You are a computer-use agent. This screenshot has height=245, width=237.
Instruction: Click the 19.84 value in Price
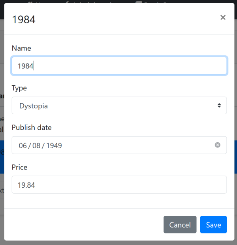click(26, 185)
